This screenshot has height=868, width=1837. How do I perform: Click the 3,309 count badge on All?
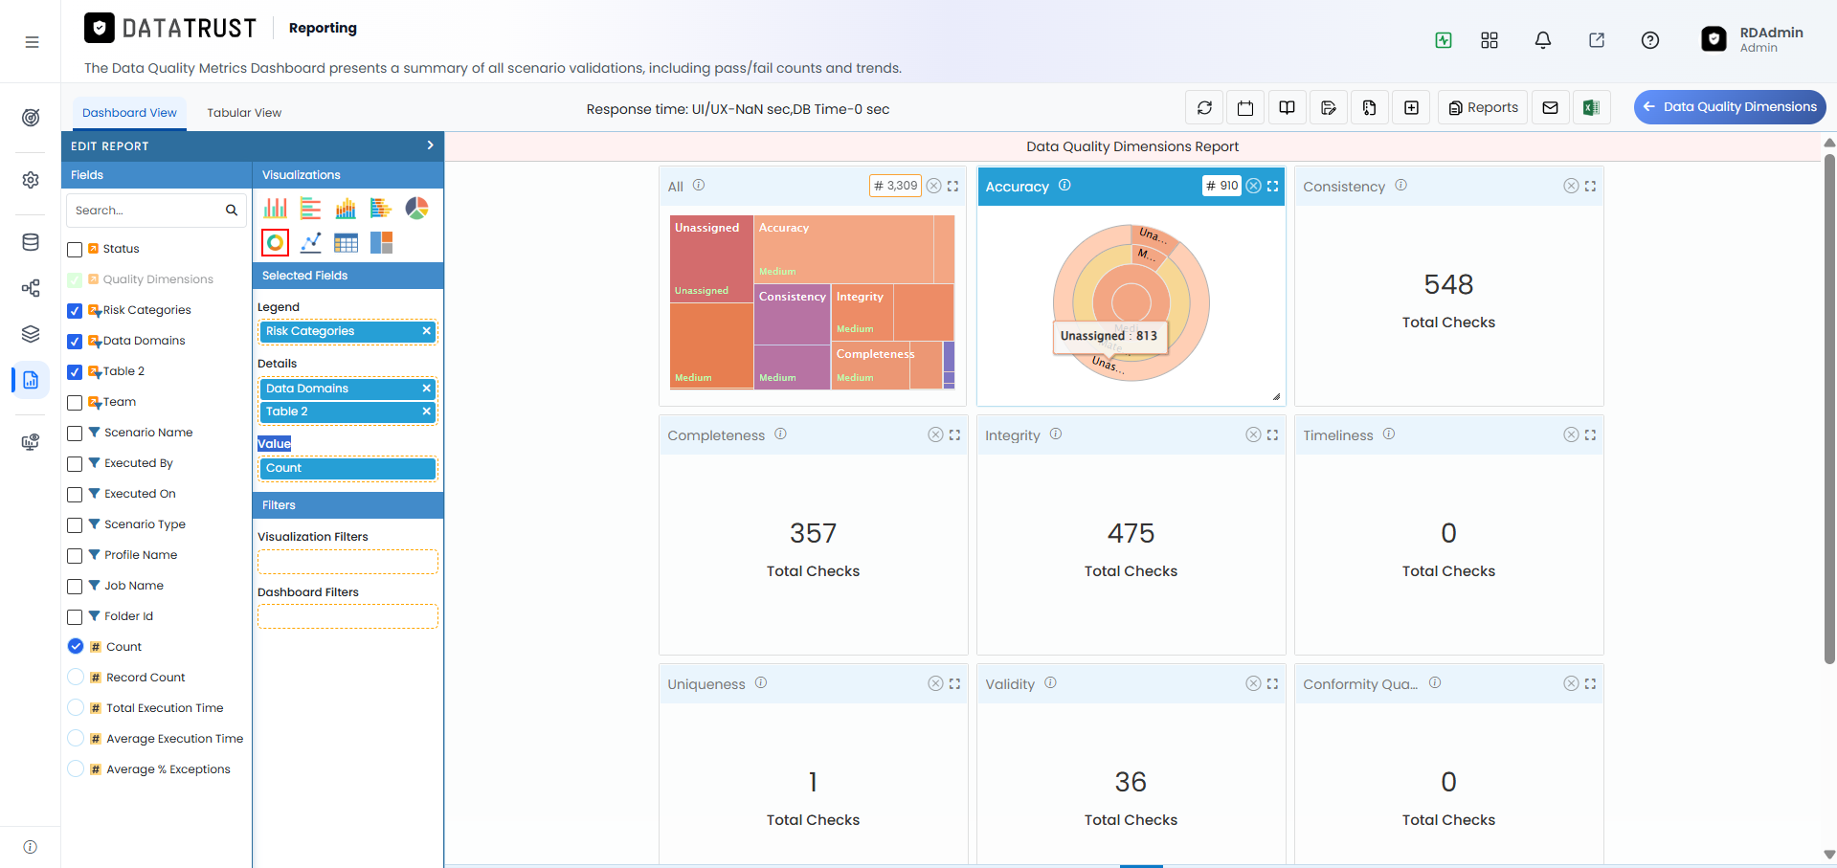[895, 186]
